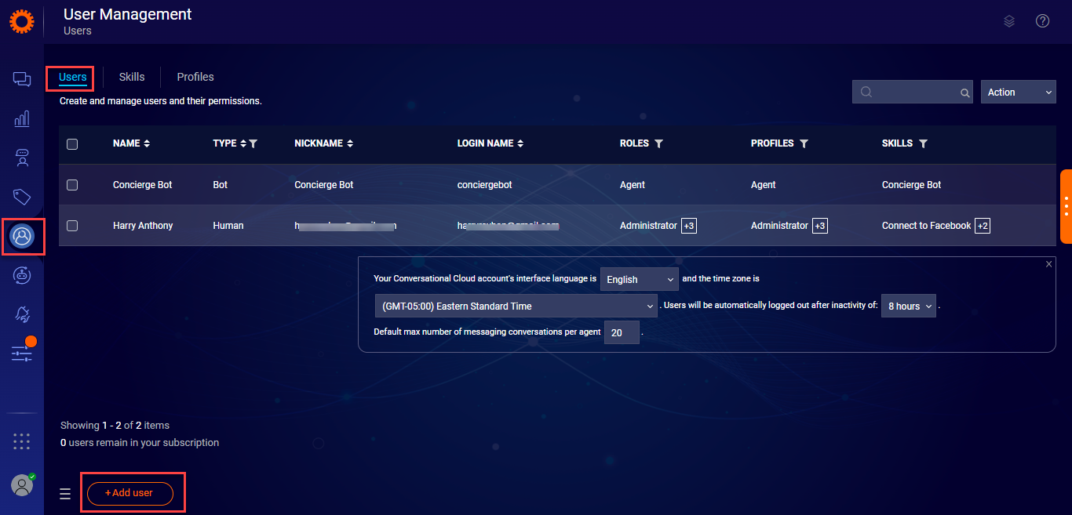This screenshot has width=1072, height=515.
Task: Open the analytics bar chart icon
Action: (x=22, y=119)
